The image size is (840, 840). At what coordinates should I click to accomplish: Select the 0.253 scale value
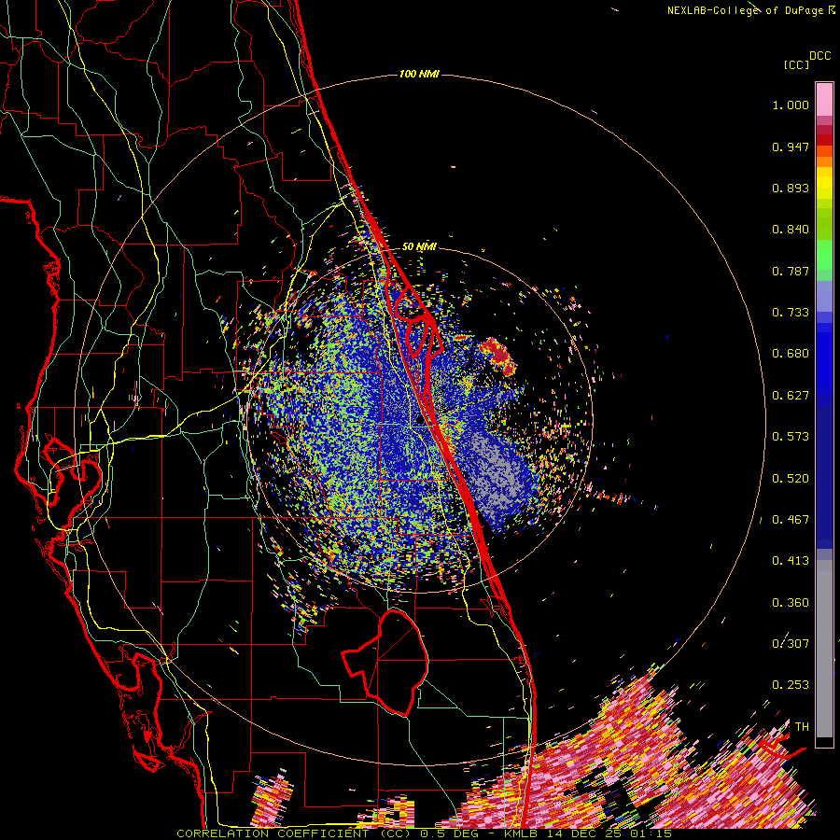(791, 685)
